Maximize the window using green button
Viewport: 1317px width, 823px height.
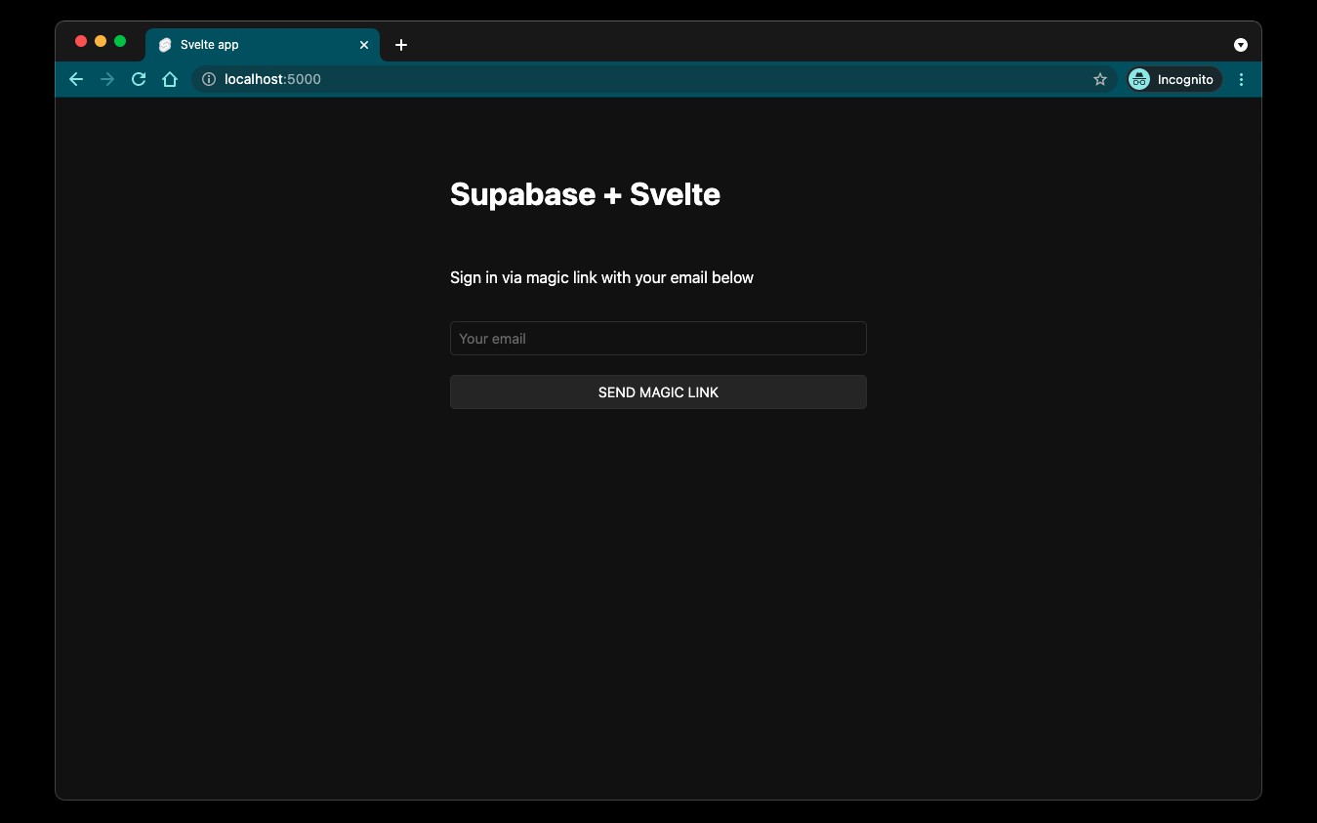coord(120,41)
